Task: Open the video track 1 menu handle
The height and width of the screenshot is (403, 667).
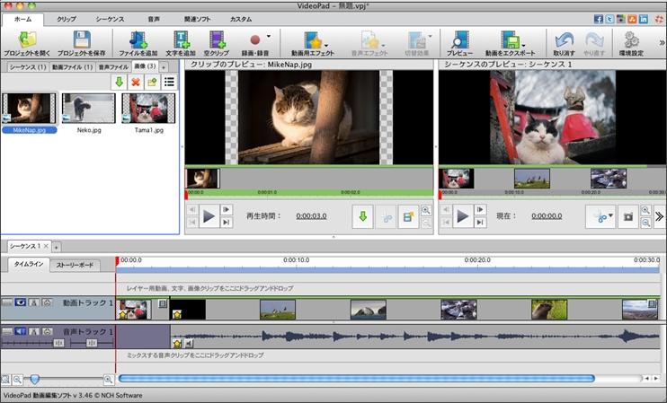Action: point(7,302)
